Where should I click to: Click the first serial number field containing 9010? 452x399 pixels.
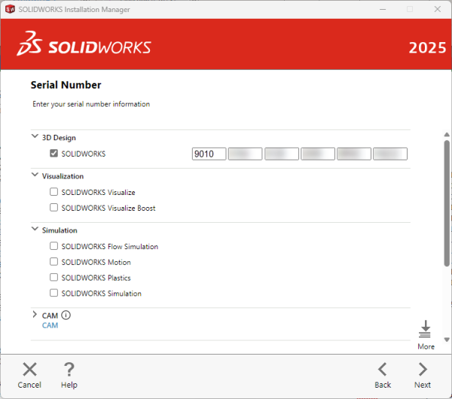click(x=209, y=154)
